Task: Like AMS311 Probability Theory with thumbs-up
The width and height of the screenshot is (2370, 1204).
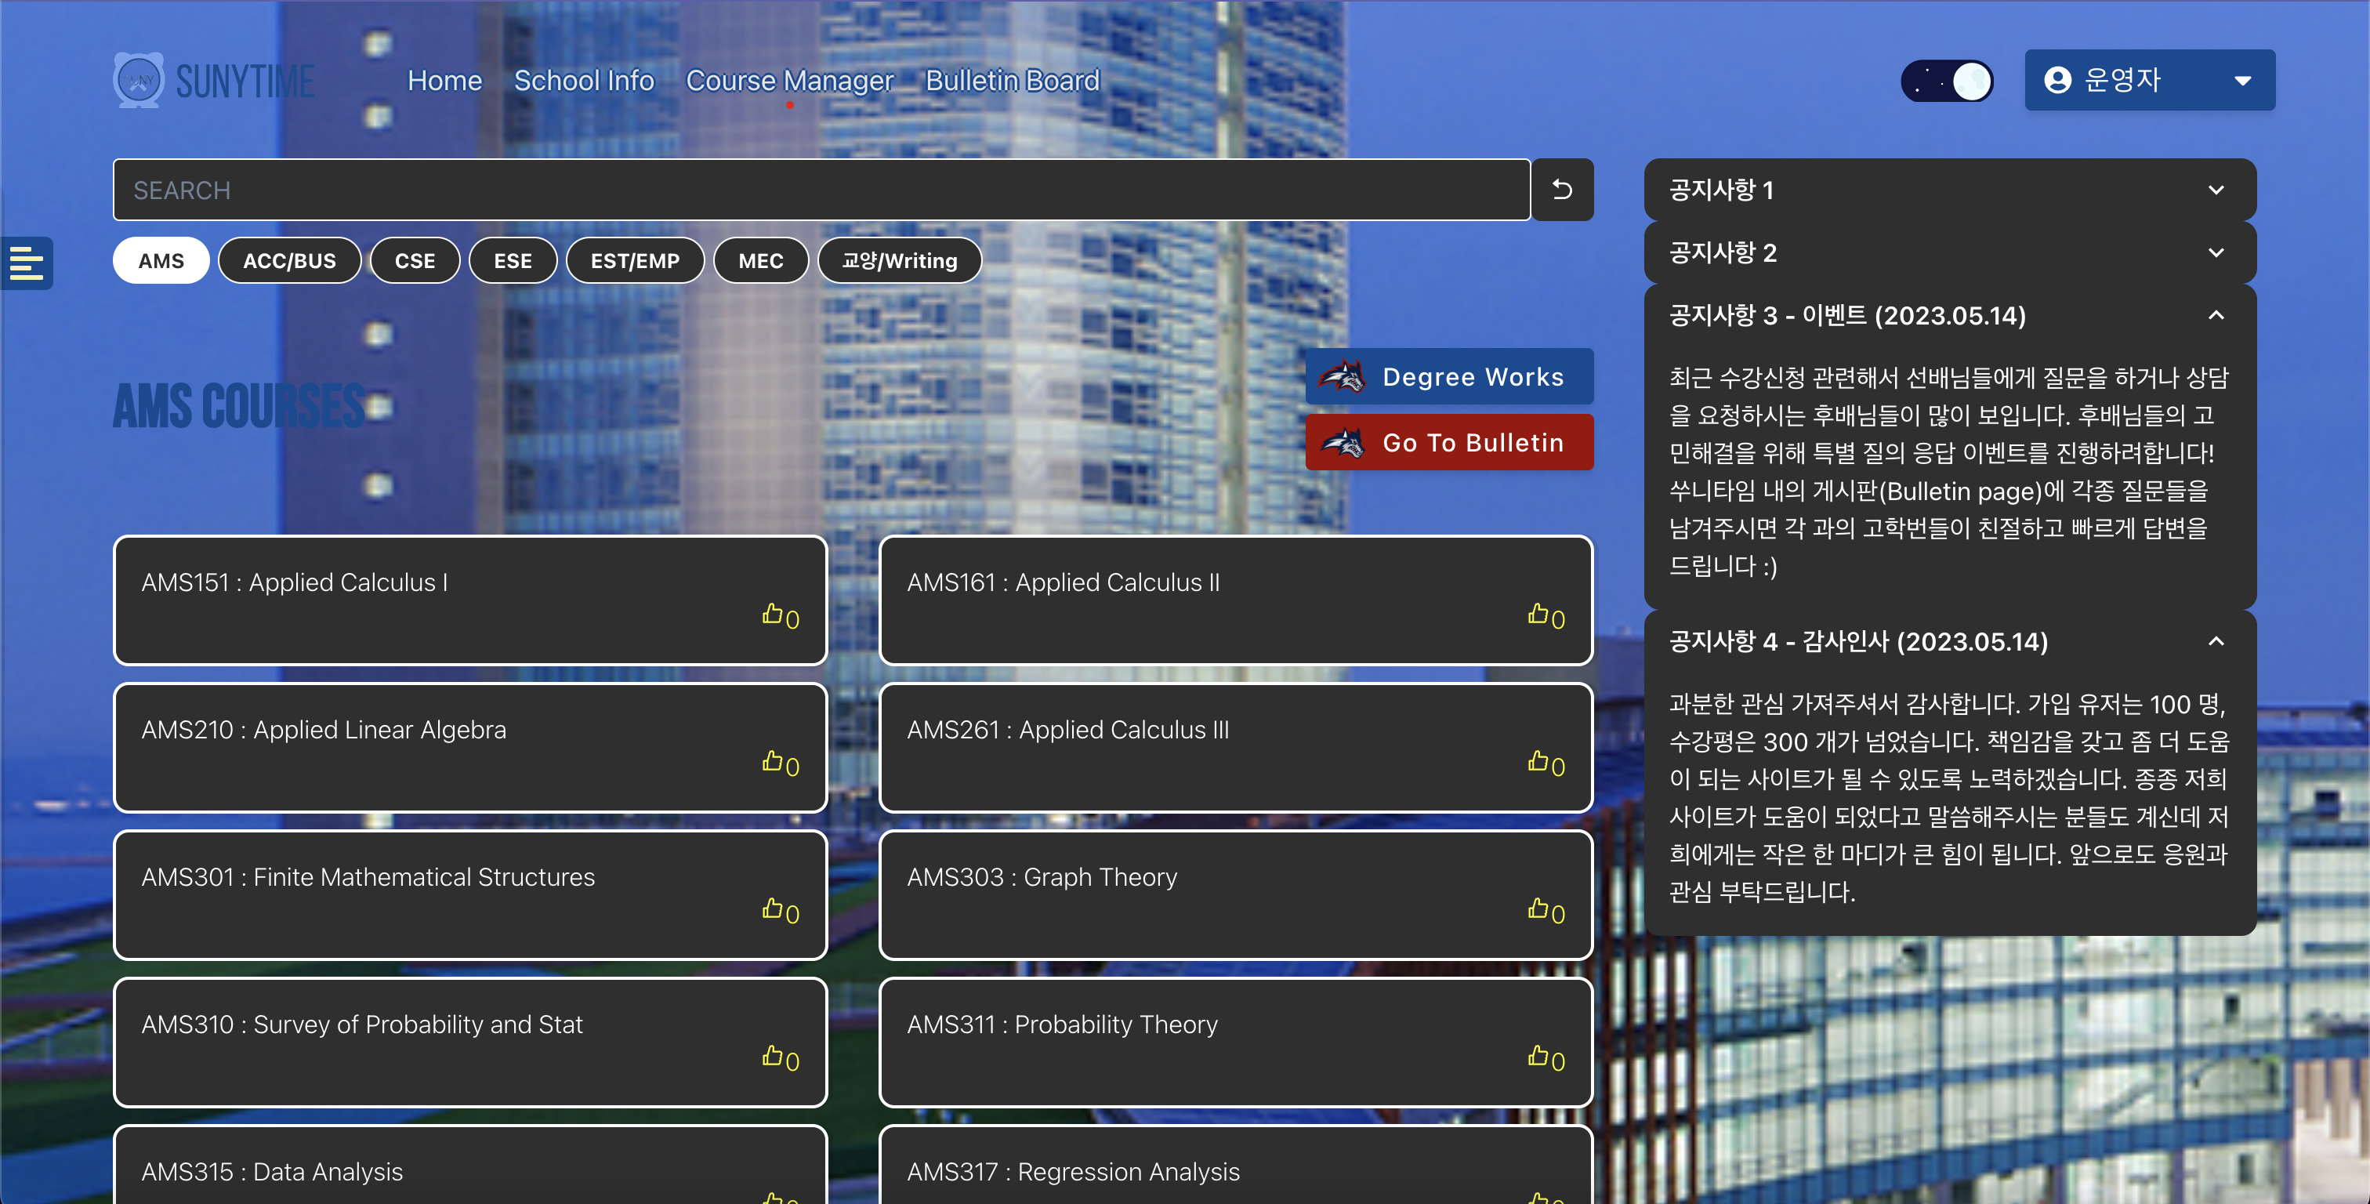Action: click(x=1538, y=1056)
